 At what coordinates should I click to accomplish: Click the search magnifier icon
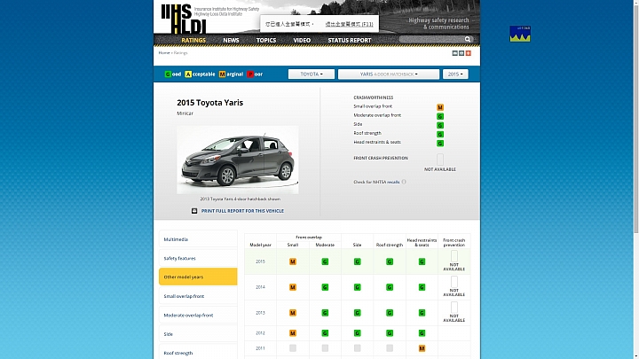coord(468,40)
